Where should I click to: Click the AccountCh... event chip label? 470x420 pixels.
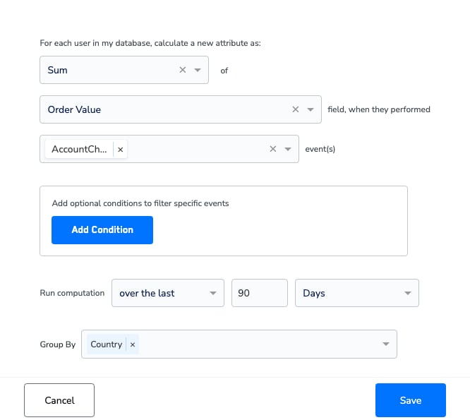(x=79, y=149)
